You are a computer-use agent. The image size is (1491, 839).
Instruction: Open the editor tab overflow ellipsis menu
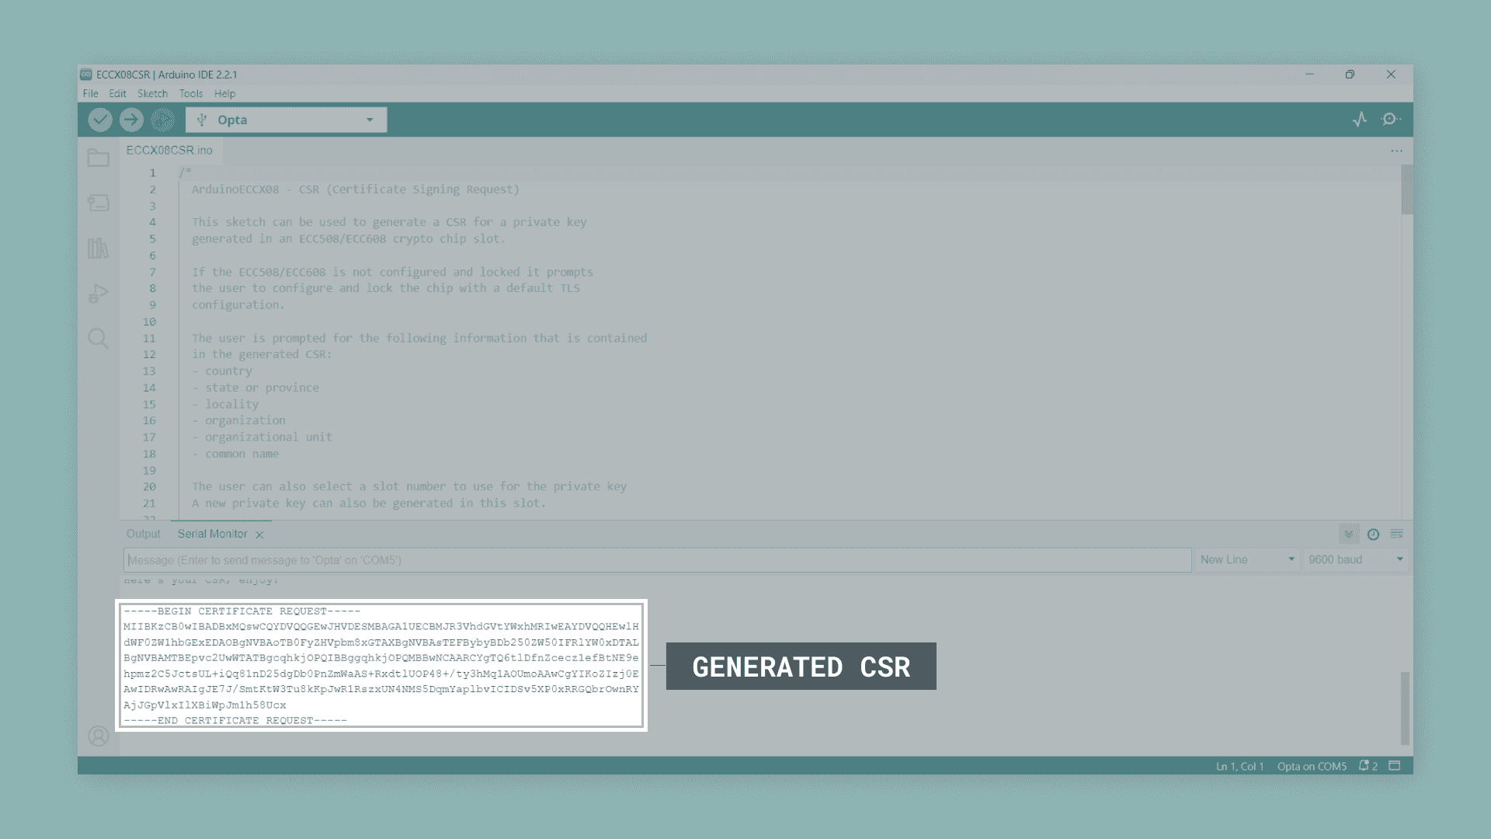pos(1397,151)
